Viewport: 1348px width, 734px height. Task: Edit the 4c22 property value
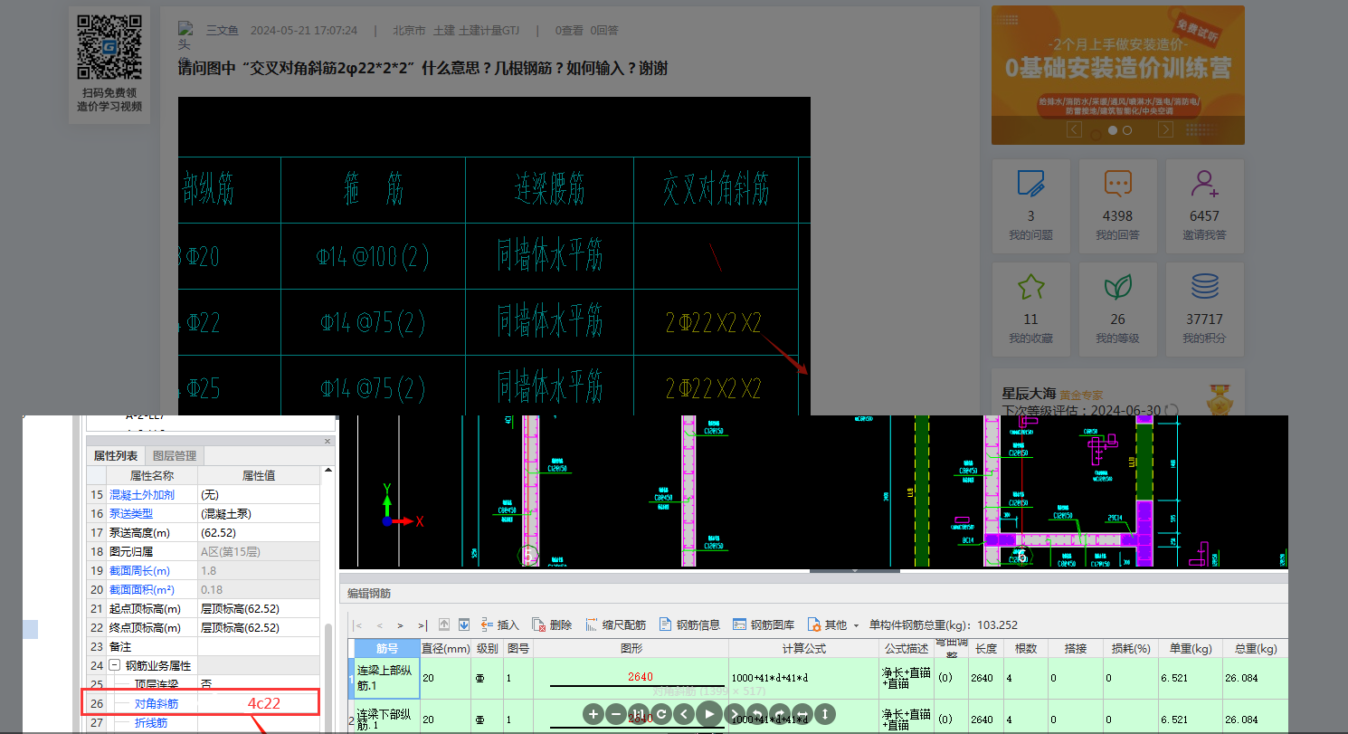click(x=259, y=703)
